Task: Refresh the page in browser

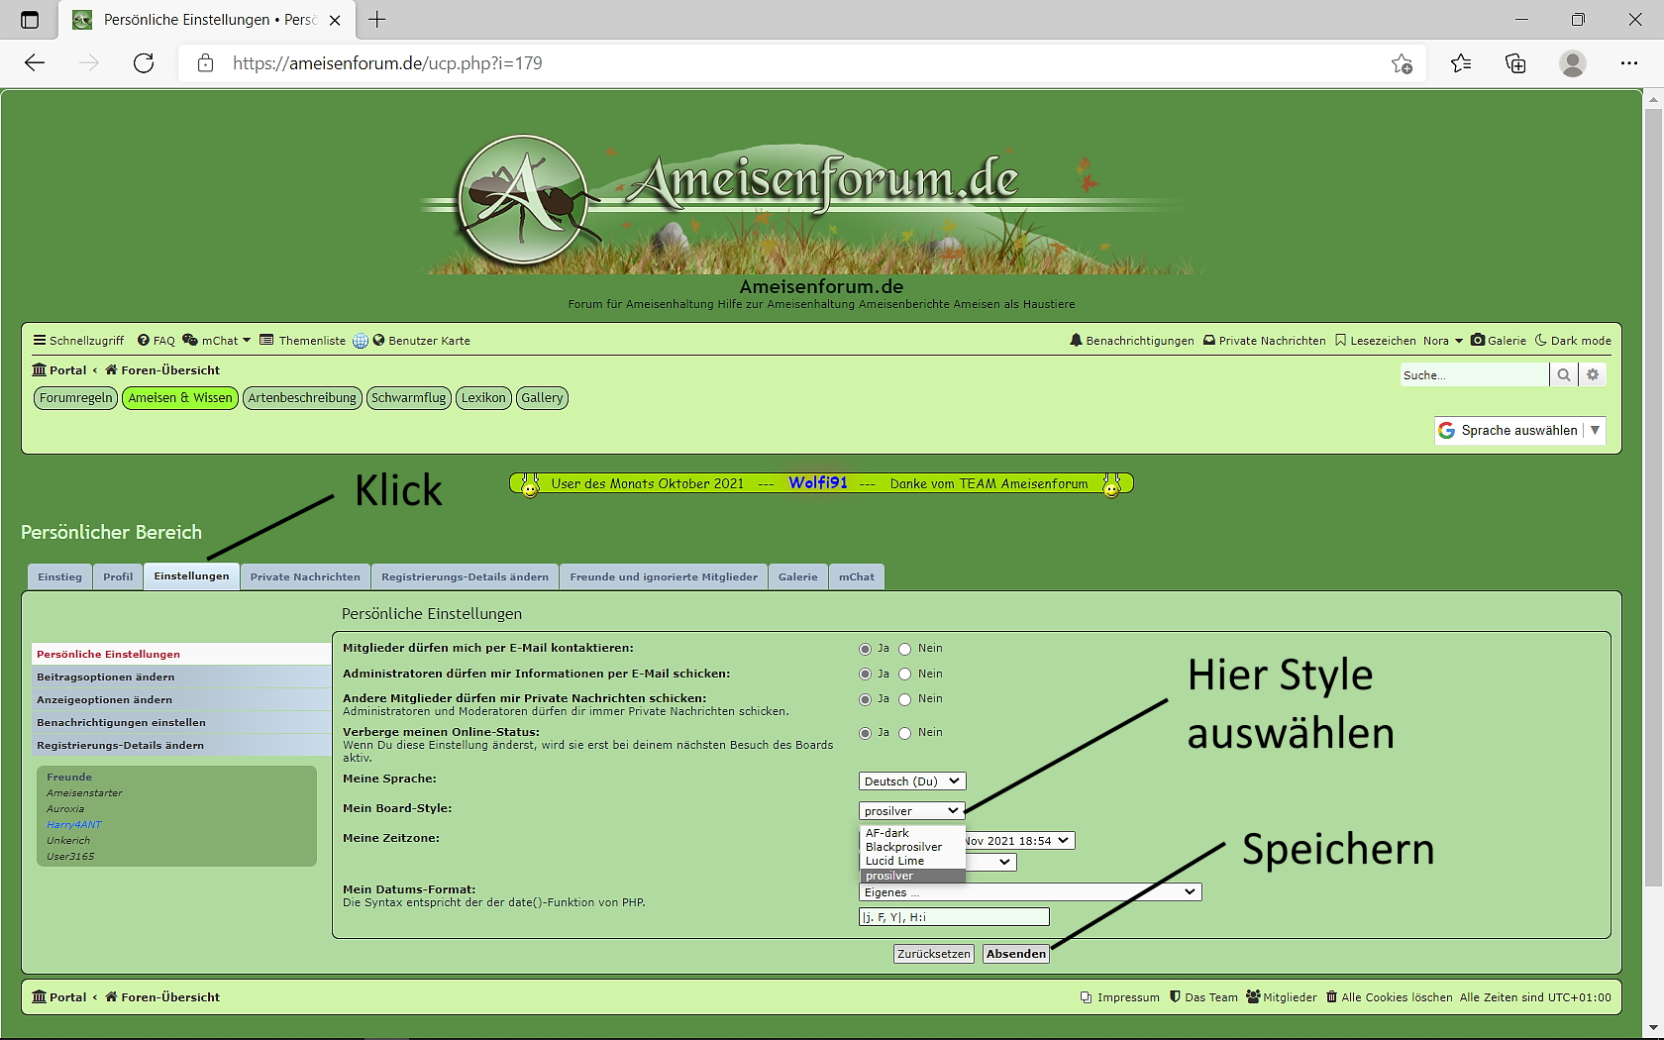Action: 144,63
